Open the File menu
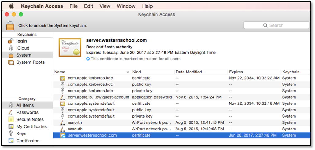The width and height of the screenshot is (315, 150). [x=73, y=6]
